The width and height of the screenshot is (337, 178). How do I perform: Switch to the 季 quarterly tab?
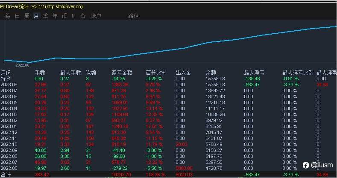pyautogui.click(x=45, y=16)
